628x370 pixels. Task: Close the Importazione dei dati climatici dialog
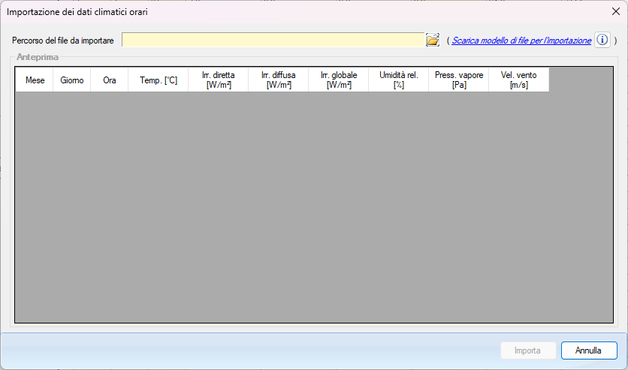tap(616, 11)
